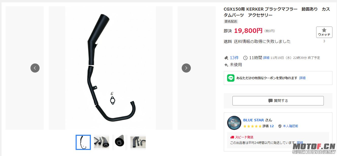This screenshot has height=156, width=337.
Task: Open 詳細 link for LINE coupon
Action: click(x=302, y=78)
